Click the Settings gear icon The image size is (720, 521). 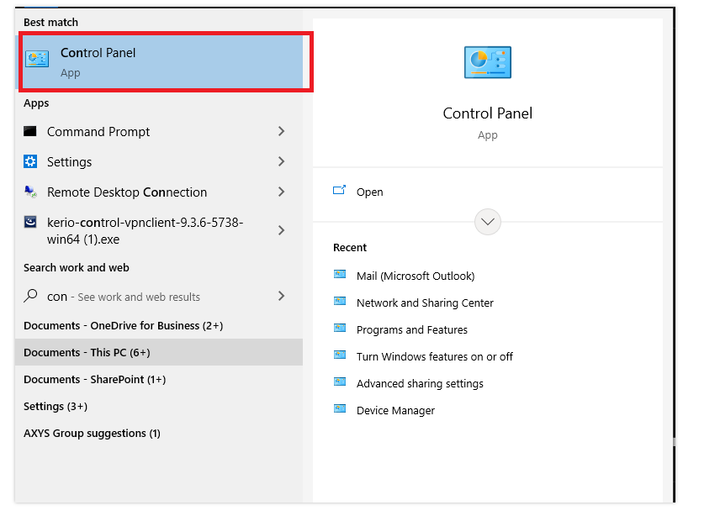click(30, 161)
